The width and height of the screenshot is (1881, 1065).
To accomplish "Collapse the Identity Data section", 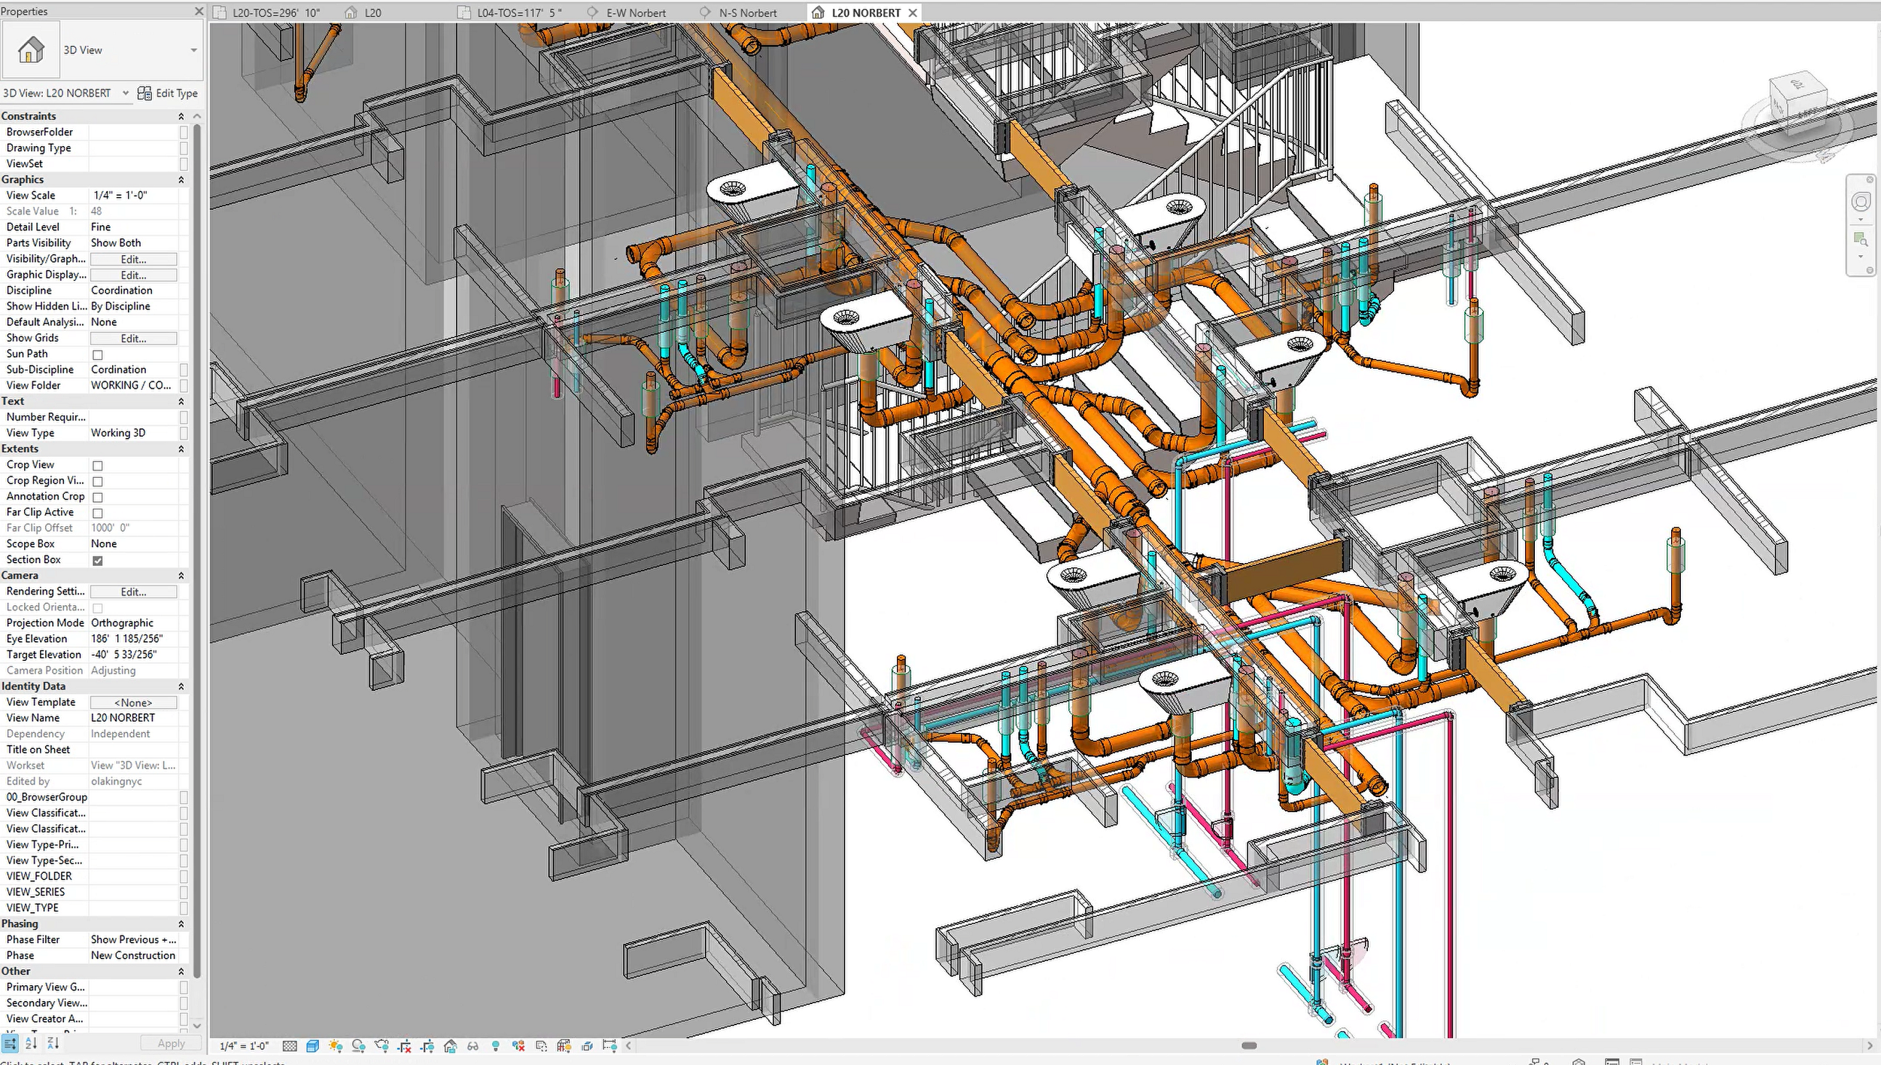I will (181, 686).
